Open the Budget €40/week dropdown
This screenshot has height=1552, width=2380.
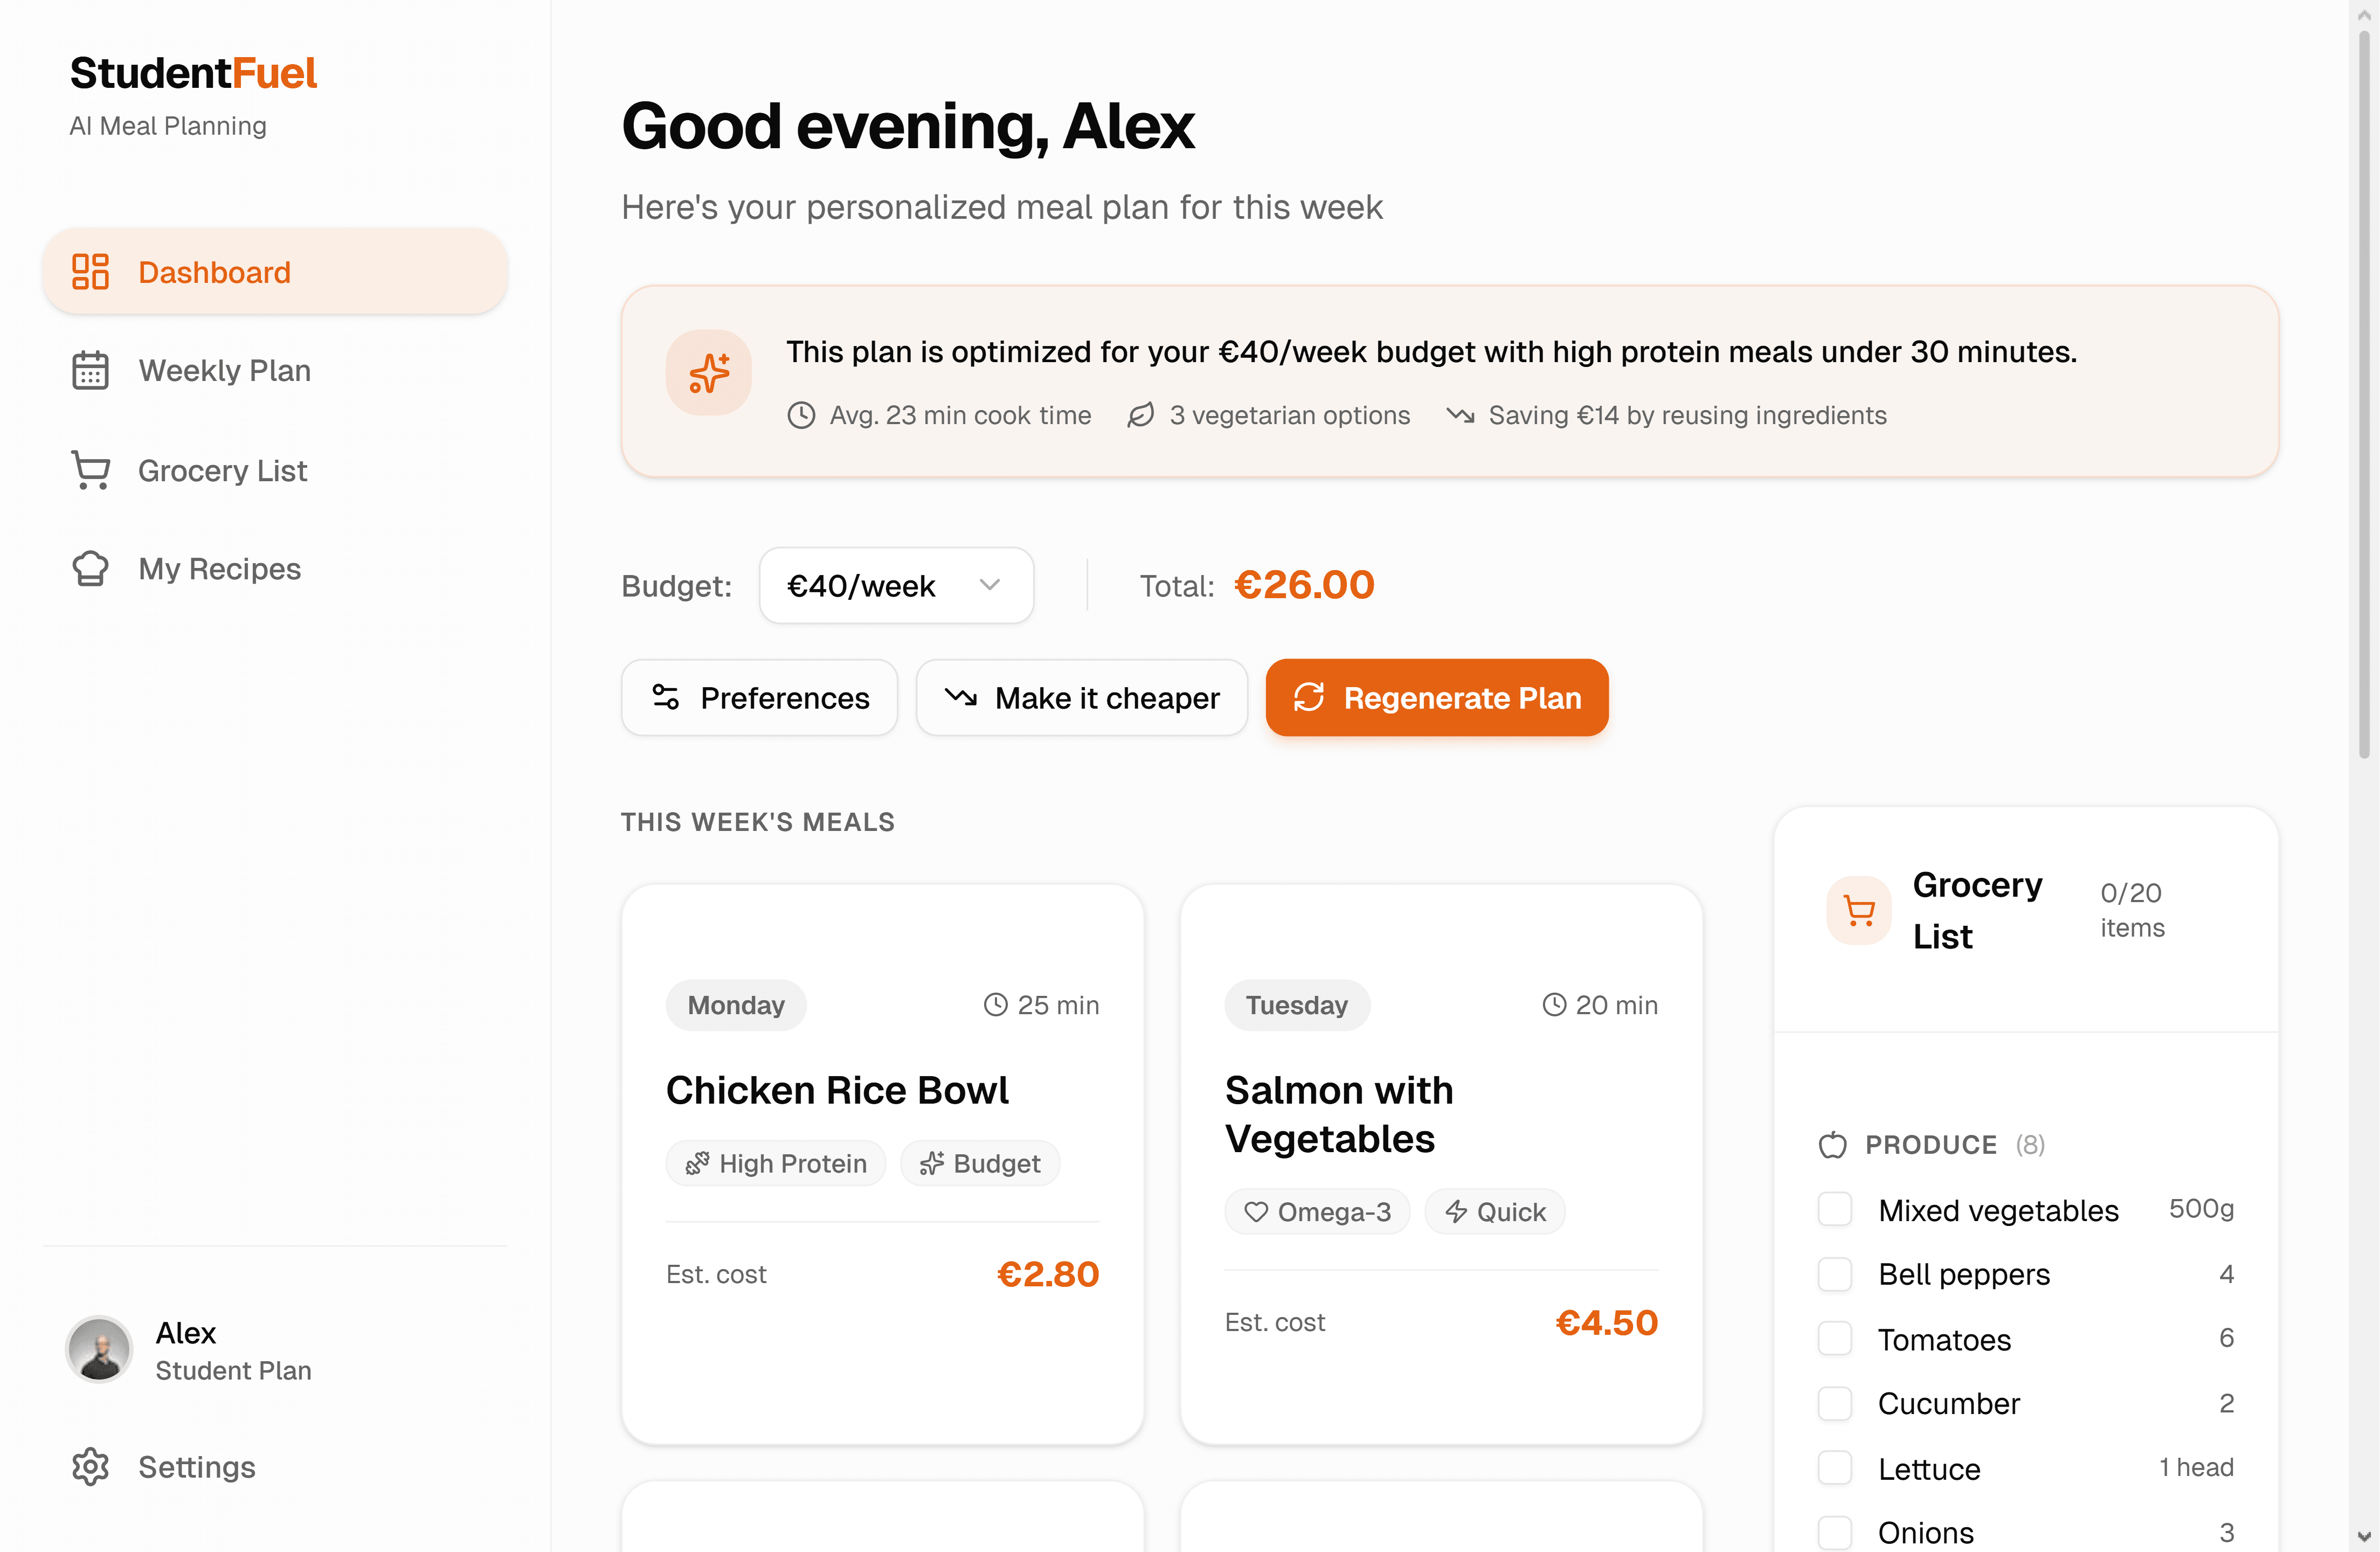[x=896, y=586]
